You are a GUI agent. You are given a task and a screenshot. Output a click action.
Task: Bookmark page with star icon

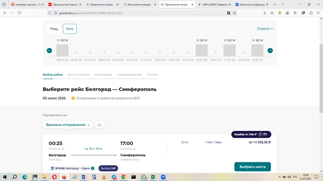(x=234, y=13)
